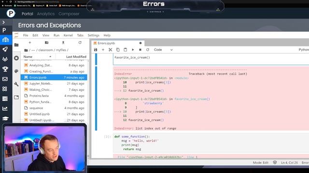Open the Settings menu
This screenshot has width=309, height=173.
click(94, 35)
